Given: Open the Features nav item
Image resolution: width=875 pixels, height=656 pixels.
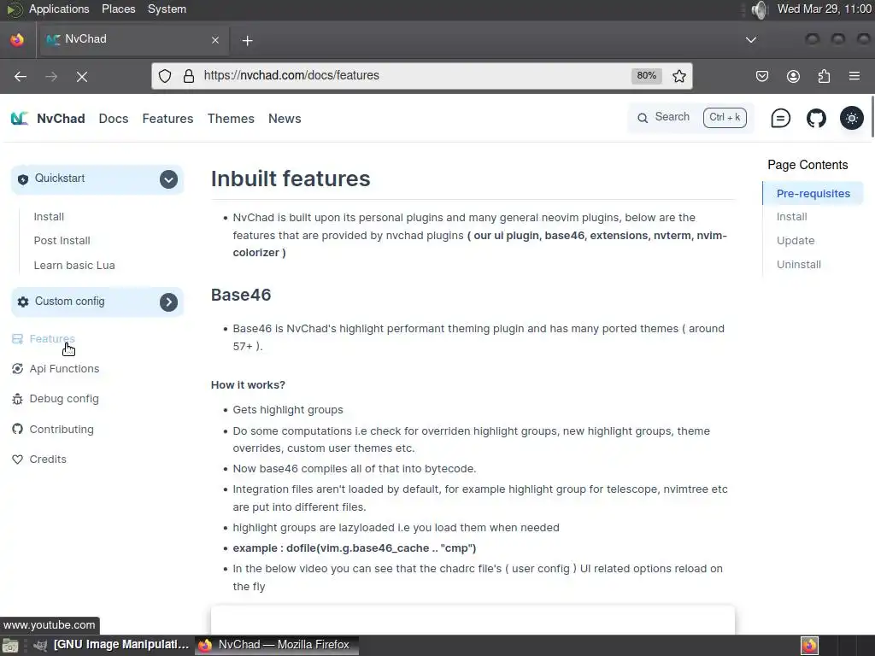Looking at the screenshot, I should (167, 118).
